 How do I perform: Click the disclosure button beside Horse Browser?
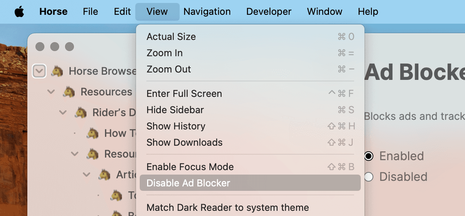tap(39, 71)
